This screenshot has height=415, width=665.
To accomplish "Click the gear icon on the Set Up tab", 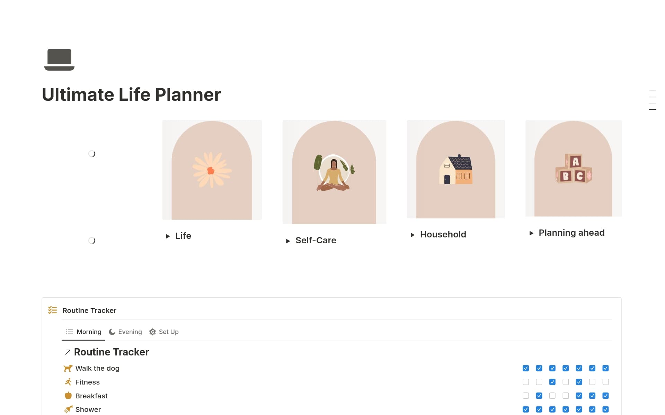I will [x=152, y=332].
